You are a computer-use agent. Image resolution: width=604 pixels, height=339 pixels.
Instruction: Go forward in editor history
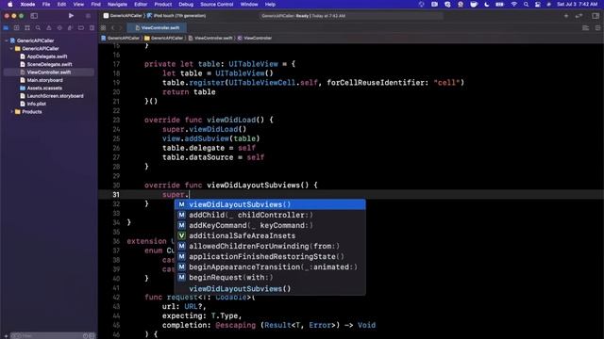point(121,28)
